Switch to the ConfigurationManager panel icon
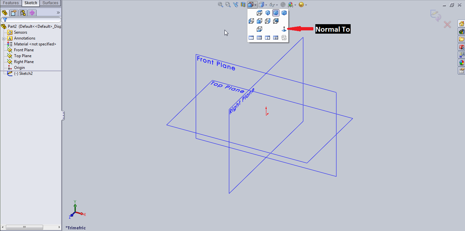465x231 pixels. click(22, 12)
